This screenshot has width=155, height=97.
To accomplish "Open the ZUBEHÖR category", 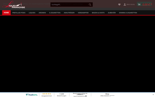I will [112, 13].
